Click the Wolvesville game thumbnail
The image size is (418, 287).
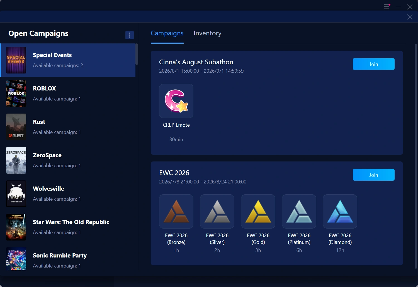16,194
